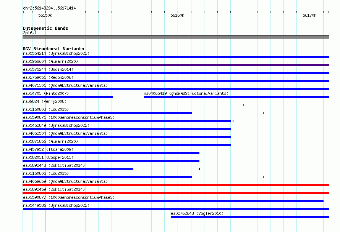Select the blue esv2762648 Vogler2010 bar

250,217
